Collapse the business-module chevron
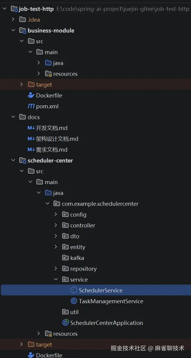The image size is (191, 358). [13, 30]
